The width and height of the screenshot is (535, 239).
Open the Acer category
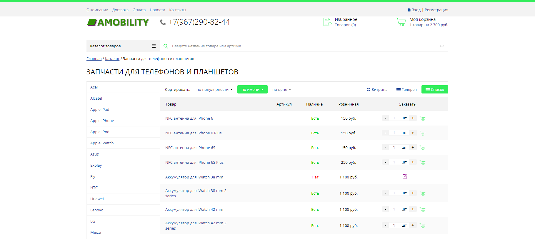(x=123, y=87)
